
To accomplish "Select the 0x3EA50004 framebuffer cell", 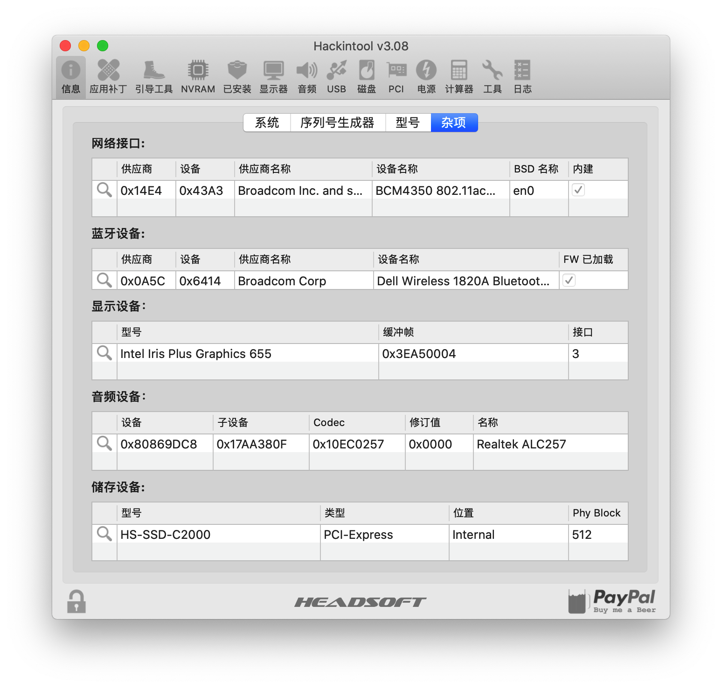I will pos(473,353).
